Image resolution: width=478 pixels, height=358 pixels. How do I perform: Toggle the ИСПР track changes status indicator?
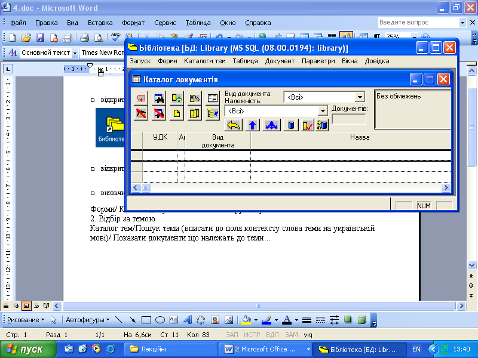pos(252,335)
